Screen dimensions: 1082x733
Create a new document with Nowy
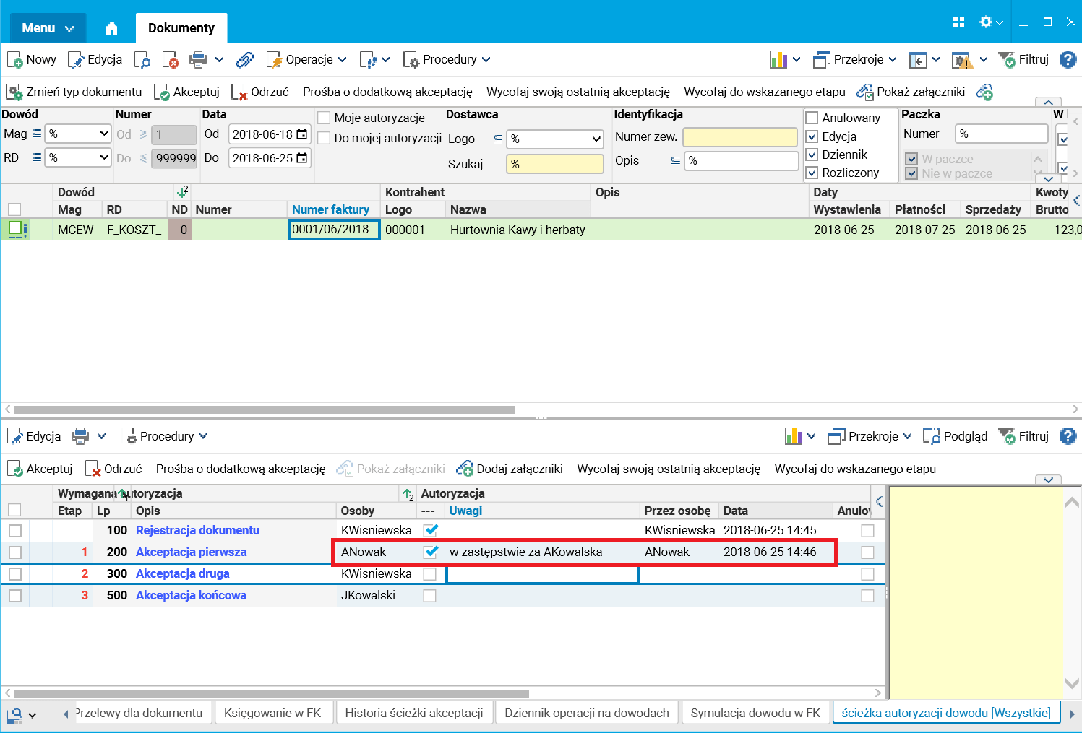coord(32,60)
